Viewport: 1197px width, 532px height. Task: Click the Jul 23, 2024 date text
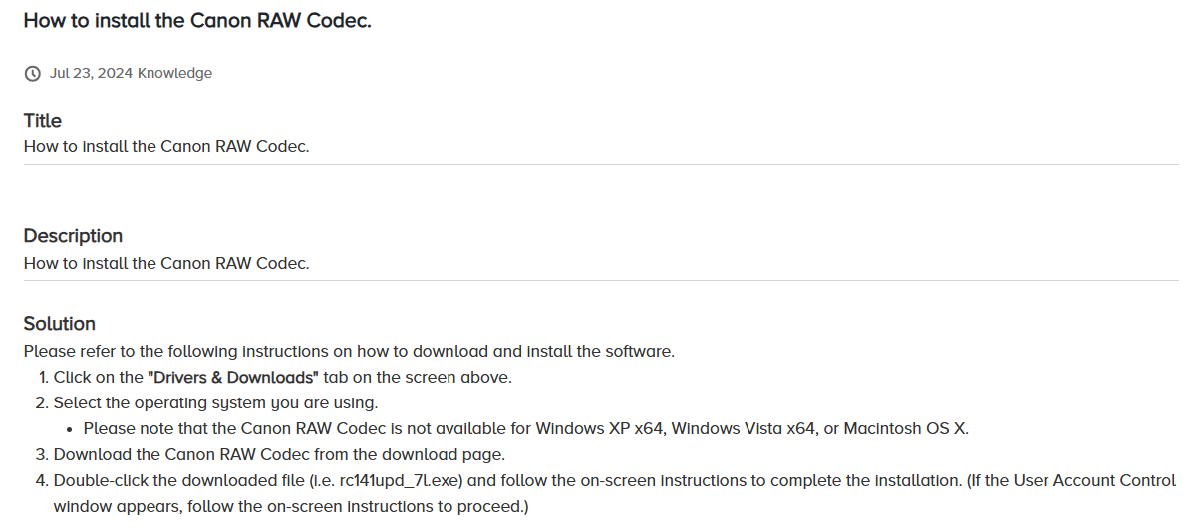[x=92, y=73]
